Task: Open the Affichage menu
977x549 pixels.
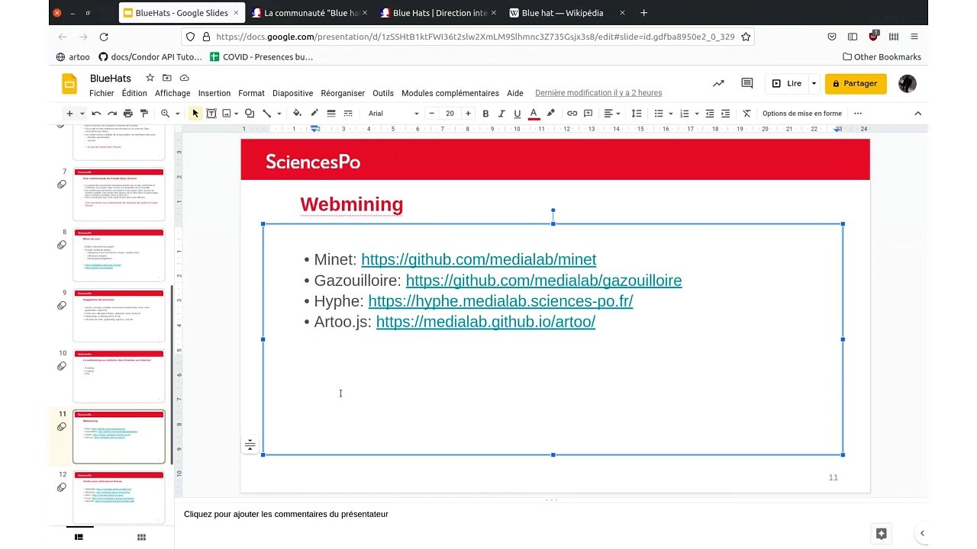Action: click(x=173, y=93)
